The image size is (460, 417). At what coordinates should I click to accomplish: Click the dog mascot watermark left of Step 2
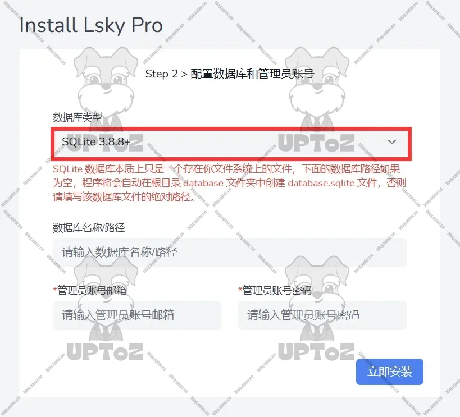tap(106, 89)
